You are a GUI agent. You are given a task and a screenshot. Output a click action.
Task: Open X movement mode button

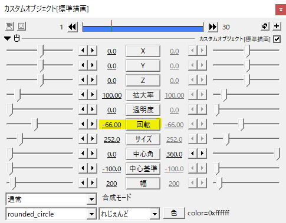tap(143, 51)
